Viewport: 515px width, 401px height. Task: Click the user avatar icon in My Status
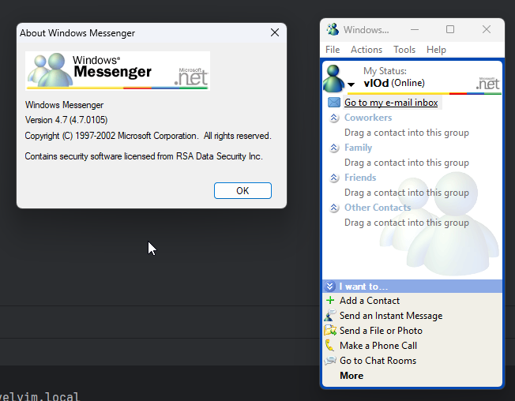(x=333, y=78)
